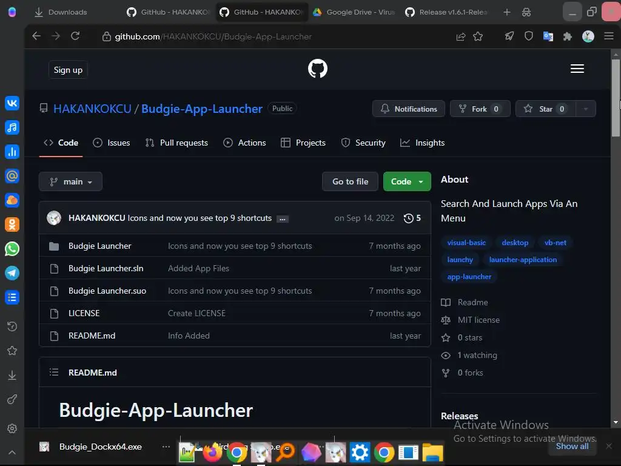The height and width of the screenshot is (466, 621).
Task: Expand the main branch dropdown
Action: click(x=70, y=181)
